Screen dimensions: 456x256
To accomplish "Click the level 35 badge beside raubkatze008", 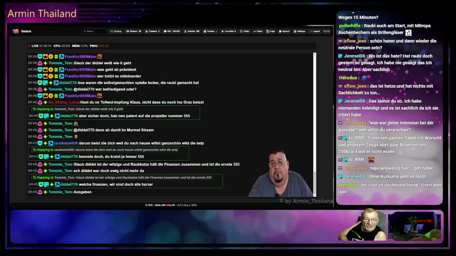I will click(x=40, y=143).
